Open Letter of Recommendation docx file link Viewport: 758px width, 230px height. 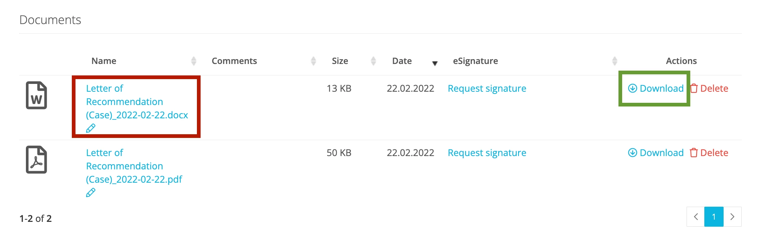137,102
